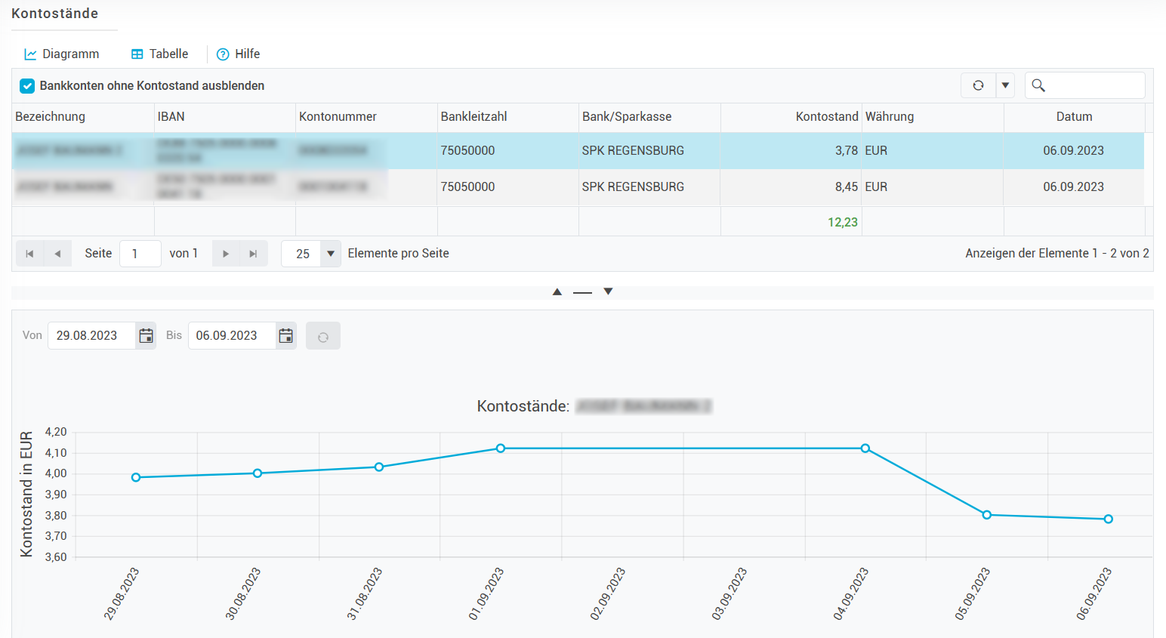This screenshot has height=638, width=1166.
Task: Jump to the last page of results
Action: click(x=254, y=254)
